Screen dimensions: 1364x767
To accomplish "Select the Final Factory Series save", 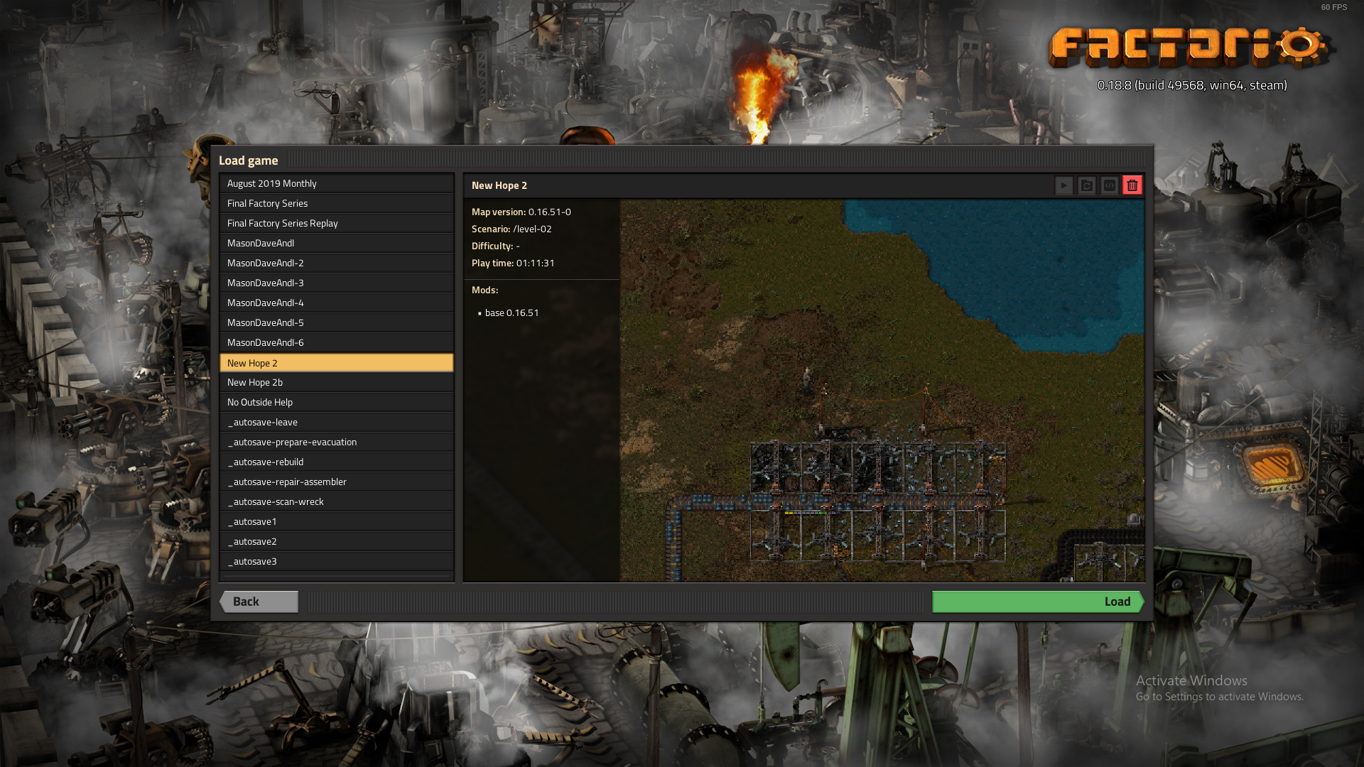I will tap(337, 203).
